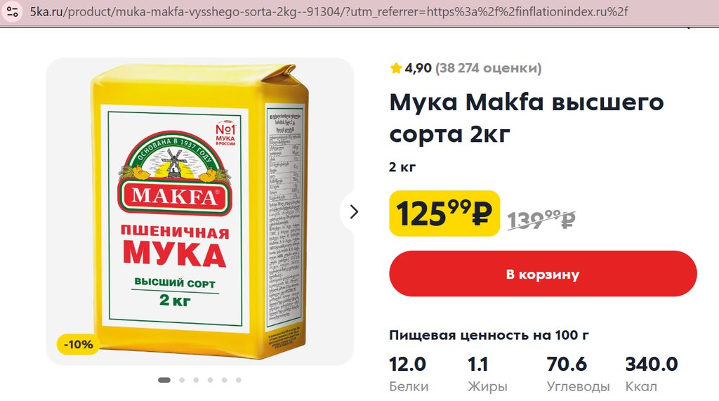719x401 pixels.
Task: Select the first carousel dot indicator
Action: 164,380
